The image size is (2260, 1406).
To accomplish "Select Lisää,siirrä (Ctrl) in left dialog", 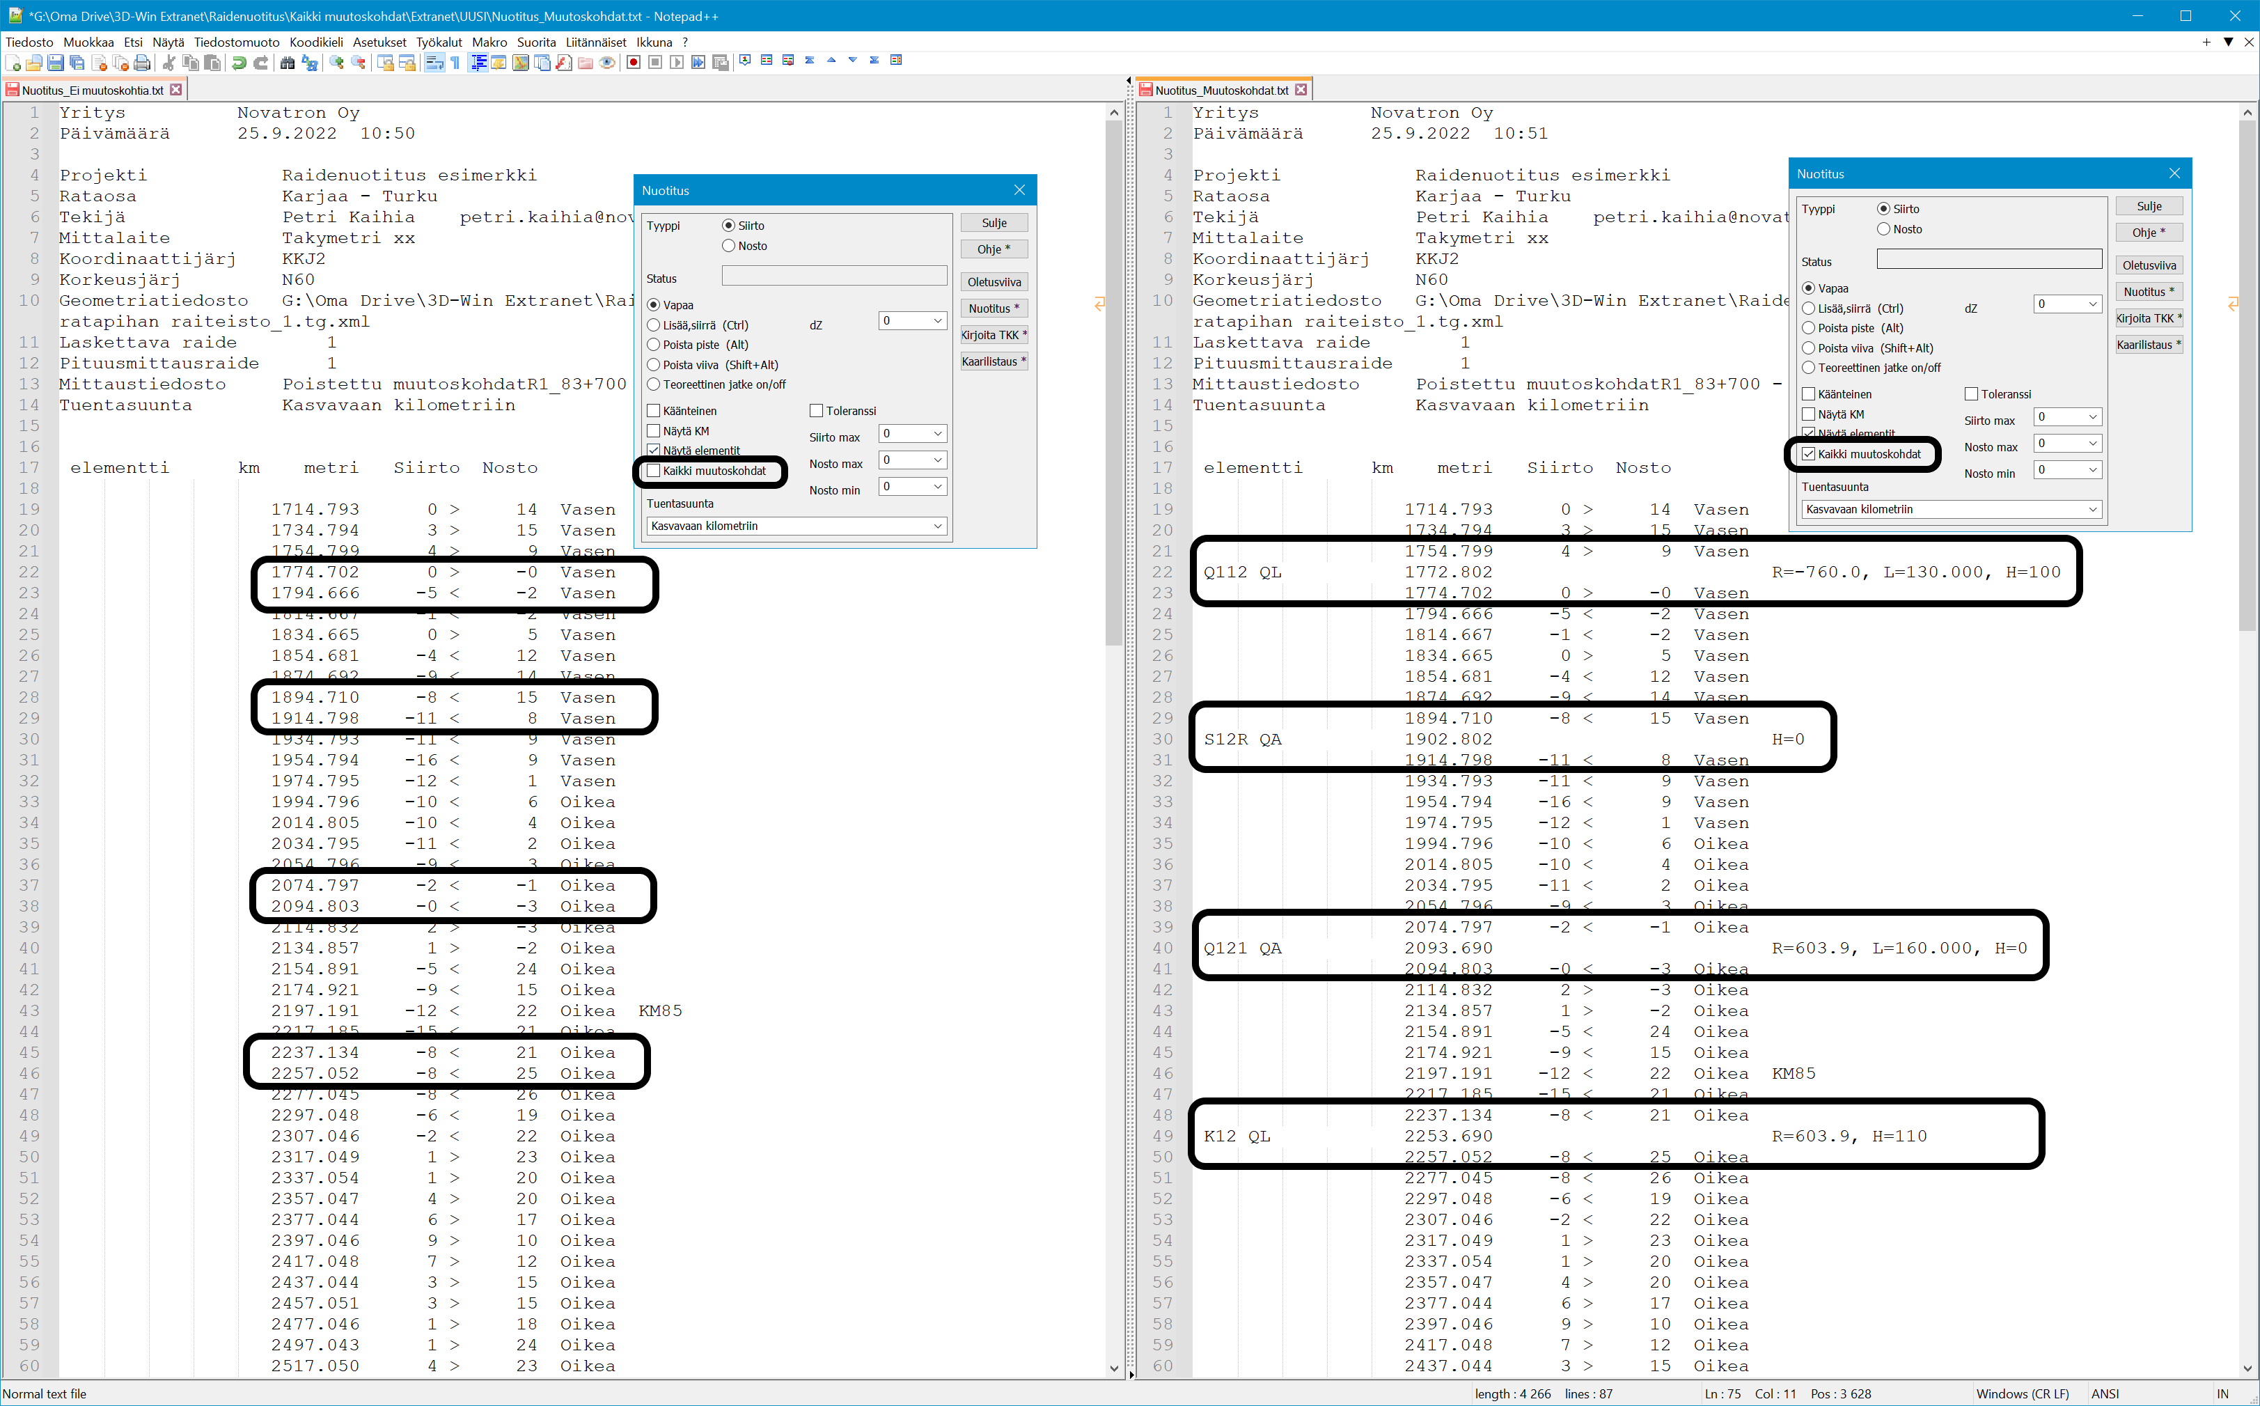I will click(x=654, y=325).
